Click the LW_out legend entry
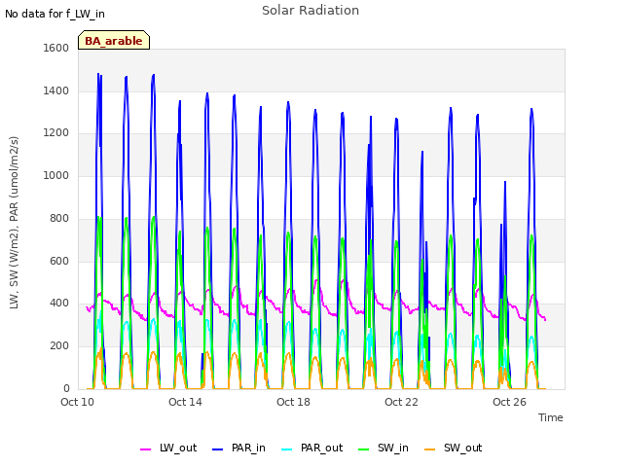 (168, 449)
